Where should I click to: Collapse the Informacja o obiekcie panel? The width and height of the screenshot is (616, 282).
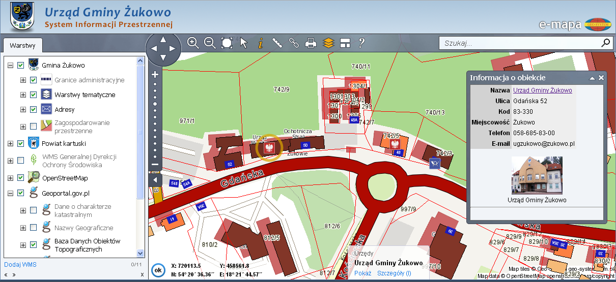pos(592,78)
